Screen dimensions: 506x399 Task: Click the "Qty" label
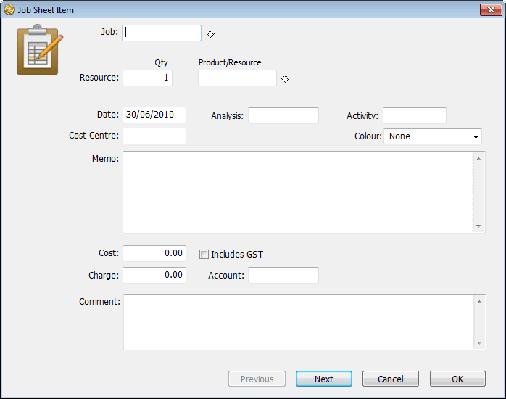point(161,62)
